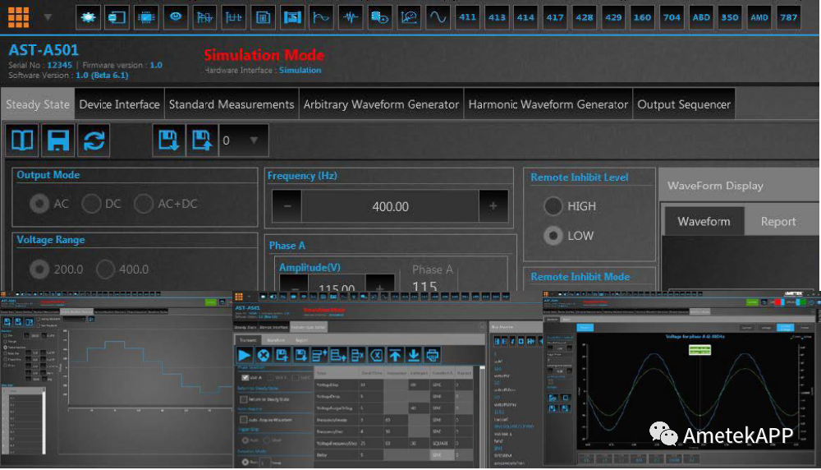
Task: Toggle the Volt A checkbox in transient editor
Action: pyautogui.click(x=245, y=377)
